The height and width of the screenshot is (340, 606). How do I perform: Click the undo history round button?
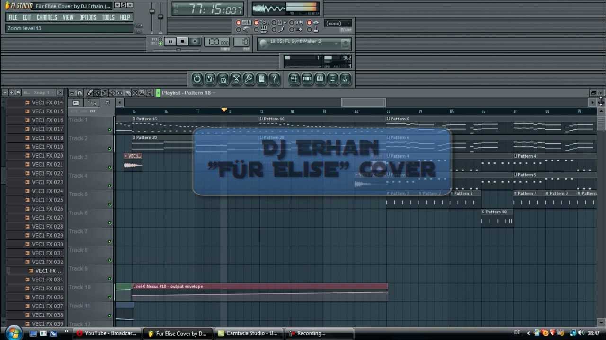(x=197, y=79)
